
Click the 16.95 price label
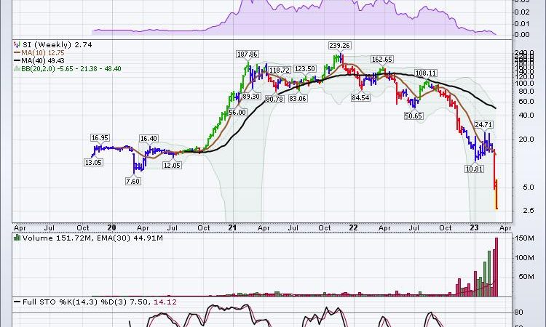pyautogui.click(x=100, y=138)
